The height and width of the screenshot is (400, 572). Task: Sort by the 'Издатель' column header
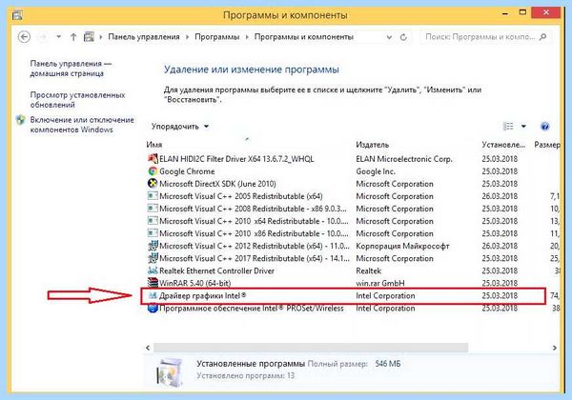pyautogui.click(x=372, y=145)
